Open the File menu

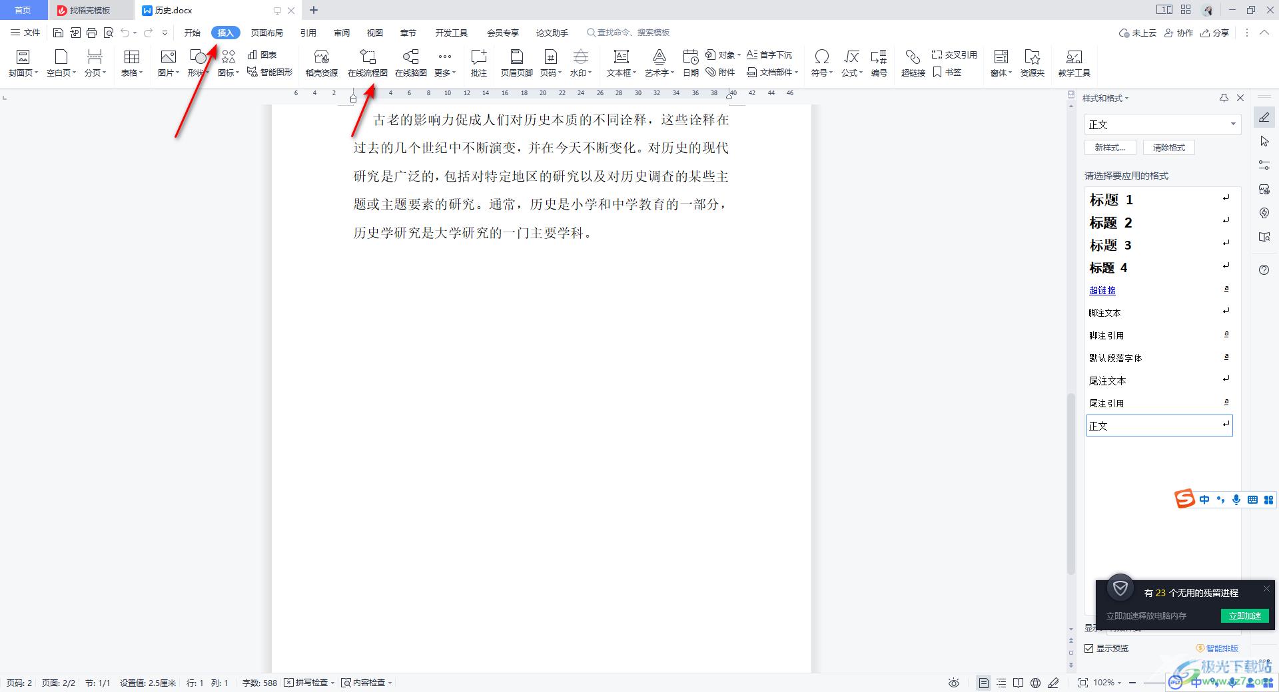pyautogui.click(x=25, y=33)
